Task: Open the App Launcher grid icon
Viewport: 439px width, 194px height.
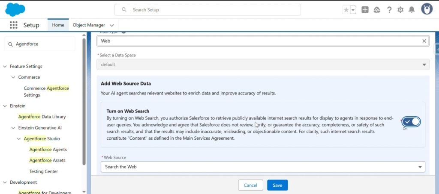Action: pyautogui.click(x=13, y=25)
